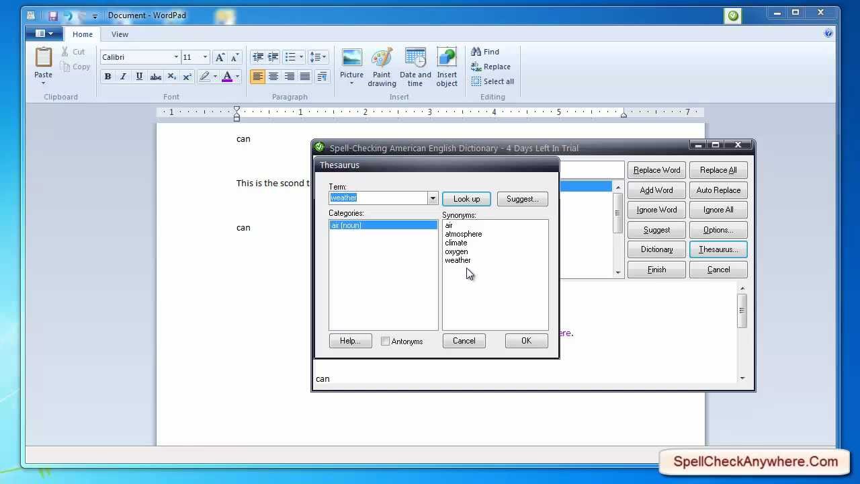Open the highlight color dropdown arrow
Viewport: 860px width, 484px height.
click(215, 77)
